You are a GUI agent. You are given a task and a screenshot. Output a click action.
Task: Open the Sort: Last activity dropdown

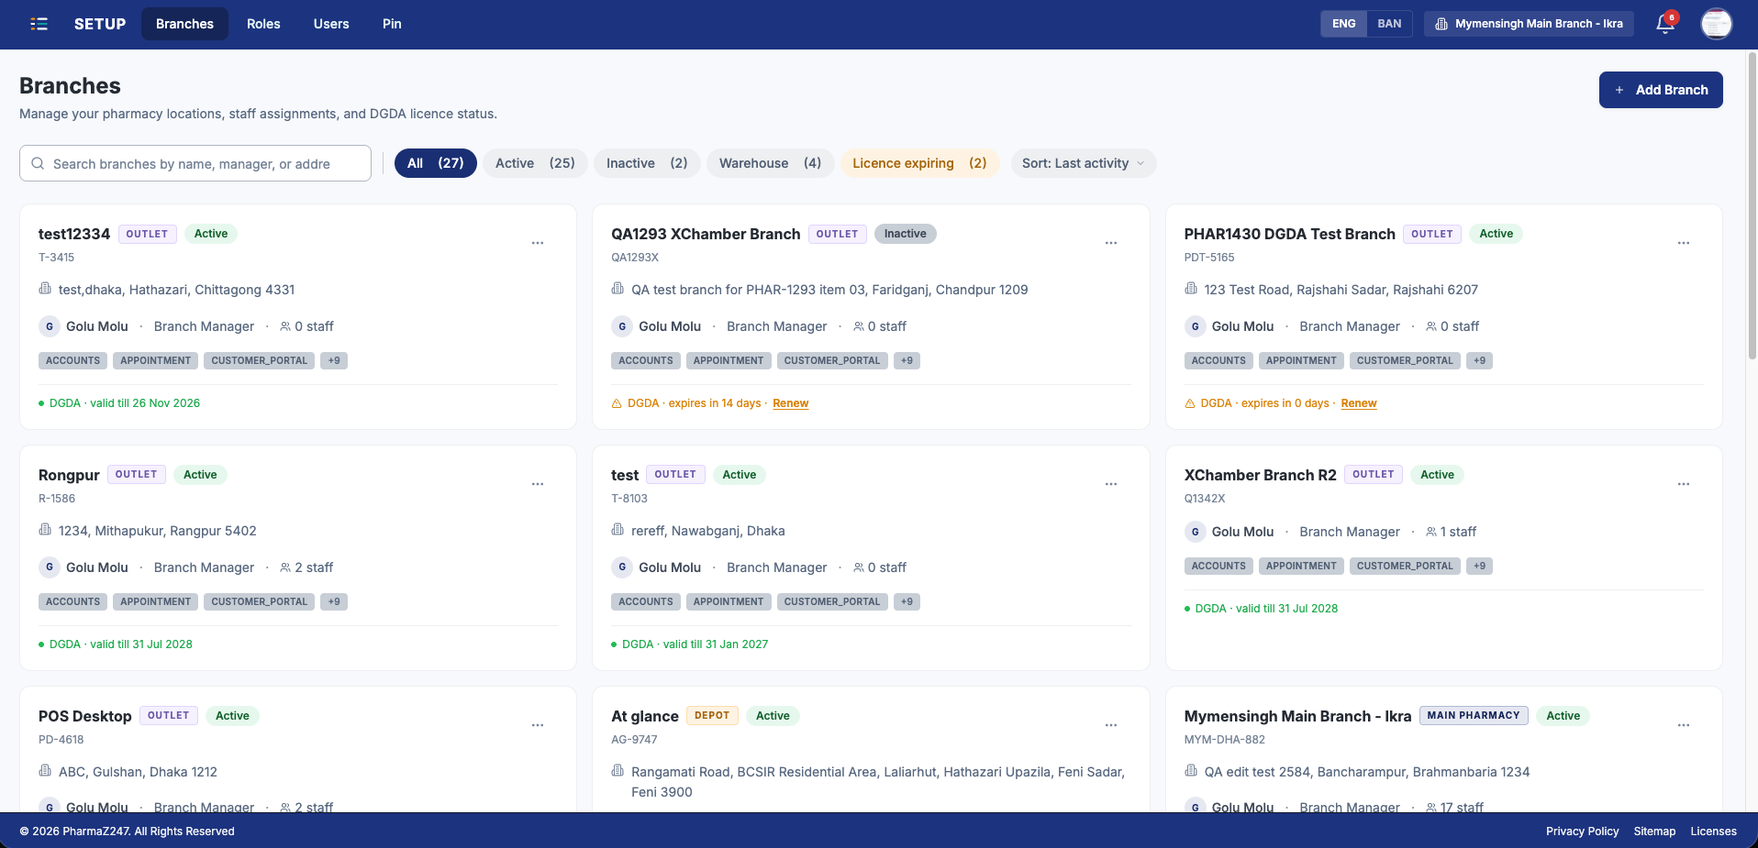tap(1083, 163)
